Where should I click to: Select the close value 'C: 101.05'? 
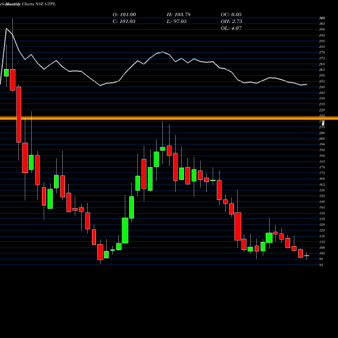(x=124, y=22)
